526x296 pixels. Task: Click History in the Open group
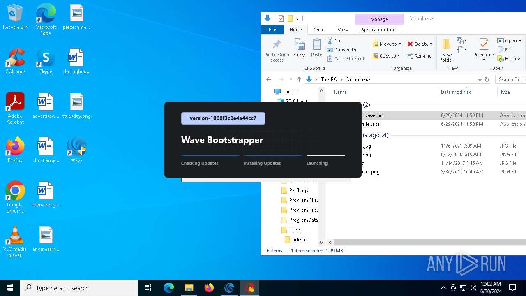pyautogui.click(x=509, y=59)
